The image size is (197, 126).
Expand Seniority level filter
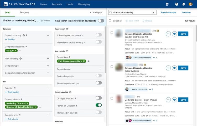(48, 115)
